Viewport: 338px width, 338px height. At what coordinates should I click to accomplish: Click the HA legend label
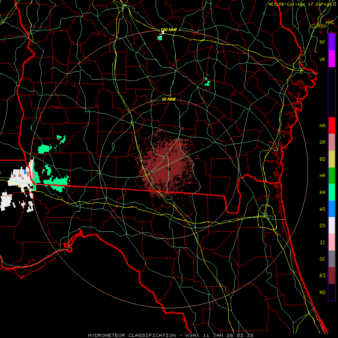[323, 126]
